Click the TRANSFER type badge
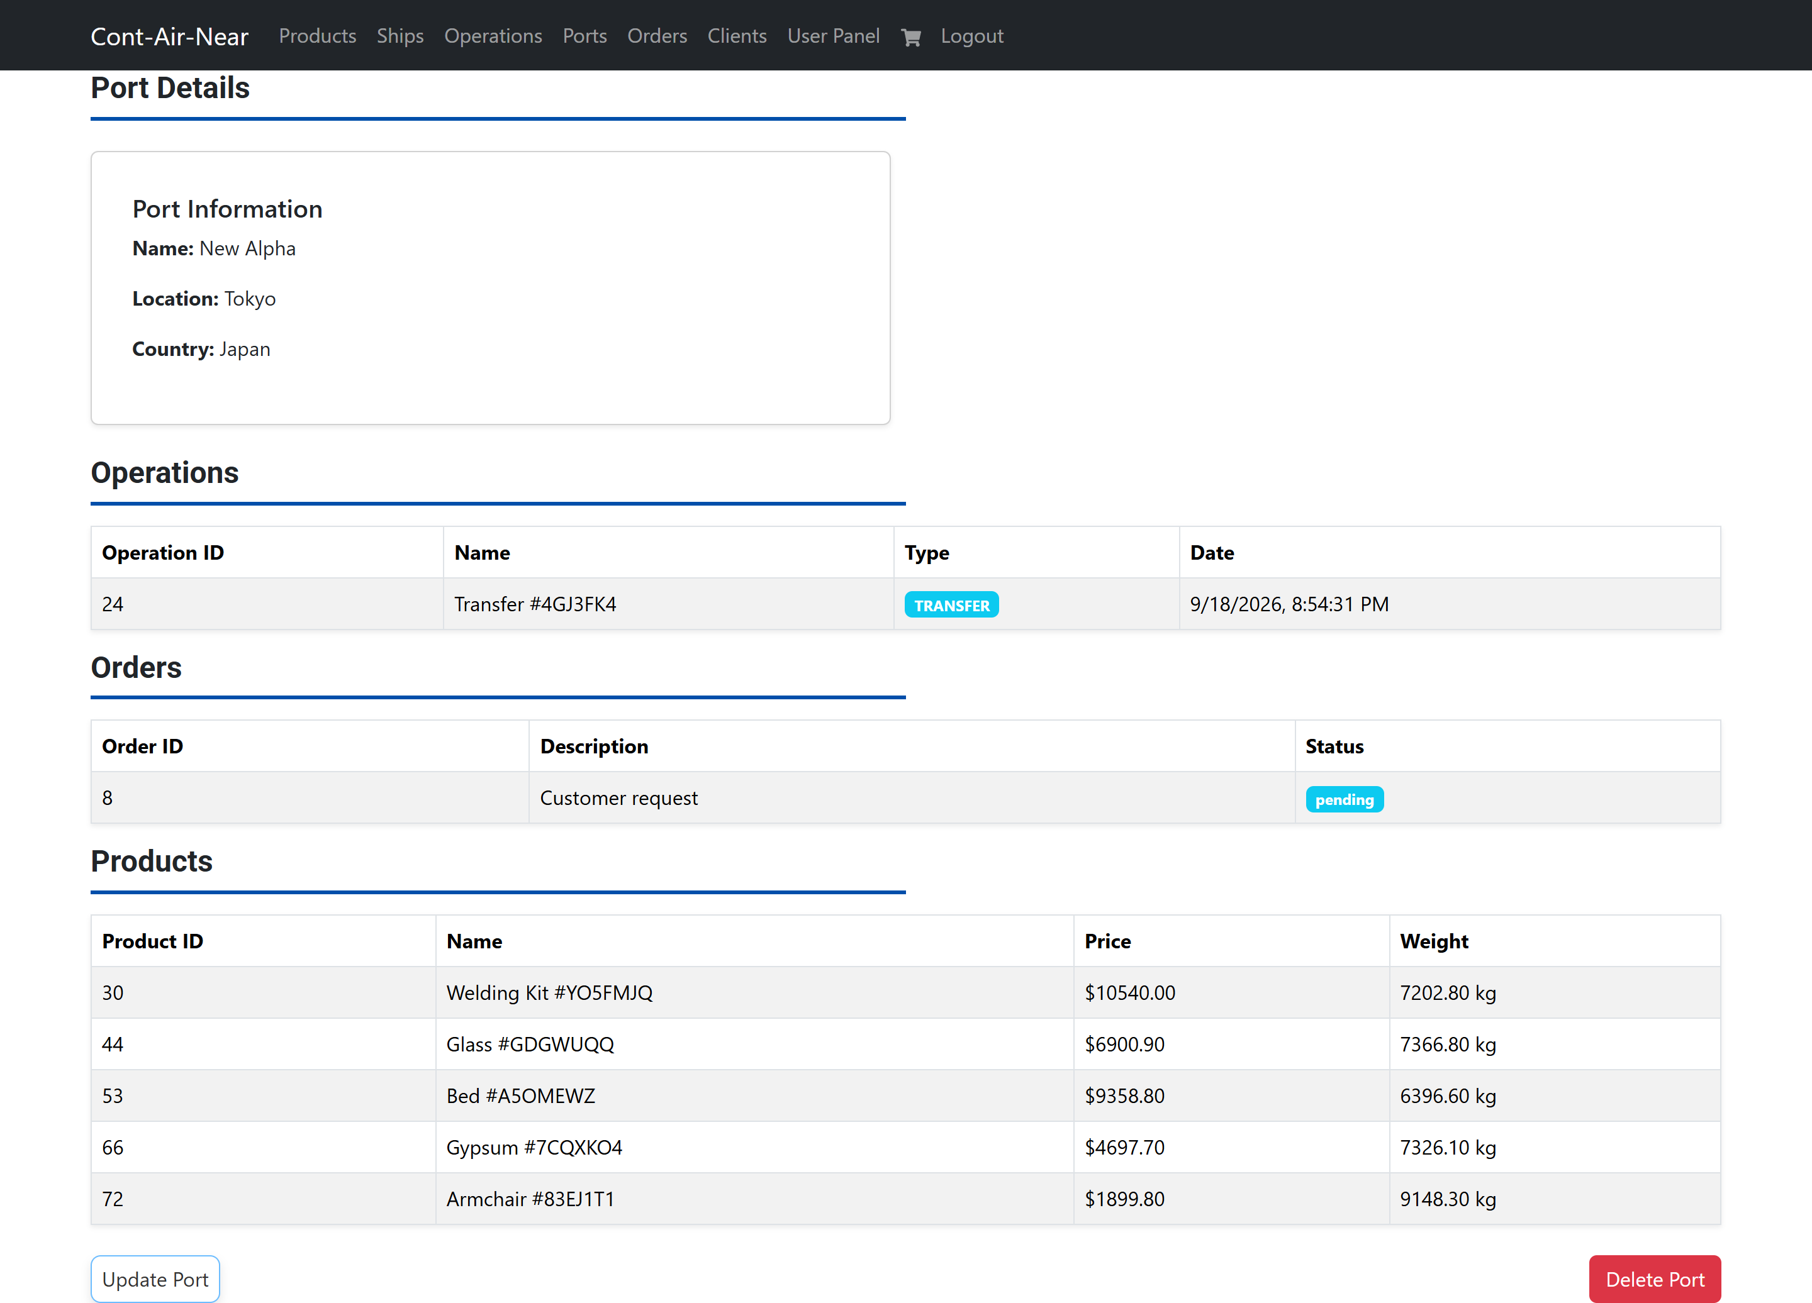Viewport: 1812px width, 1303px height. 951,605
